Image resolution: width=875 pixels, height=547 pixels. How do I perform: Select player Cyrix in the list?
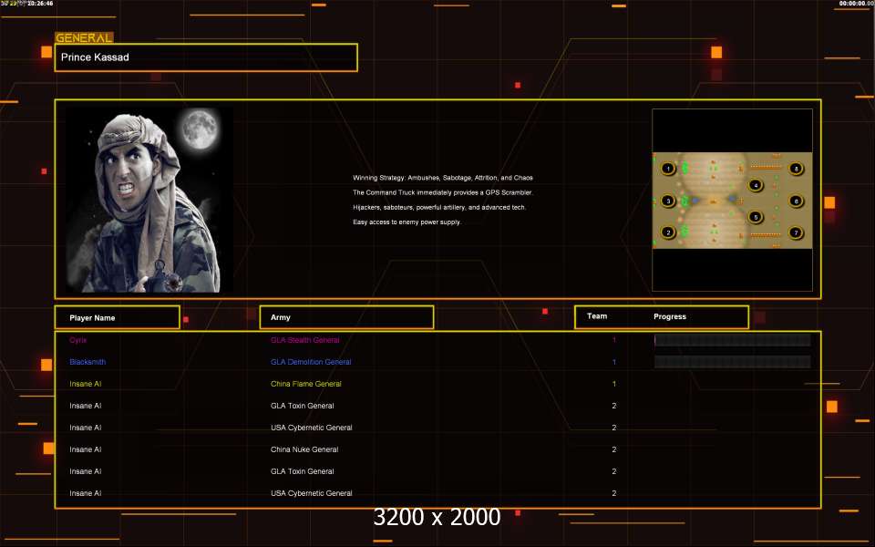(78, 340)
